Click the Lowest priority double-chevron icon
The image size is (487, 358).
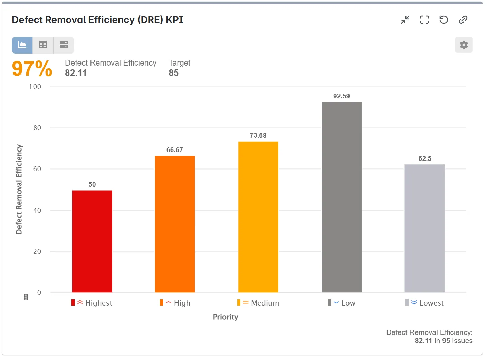(414, 302)
